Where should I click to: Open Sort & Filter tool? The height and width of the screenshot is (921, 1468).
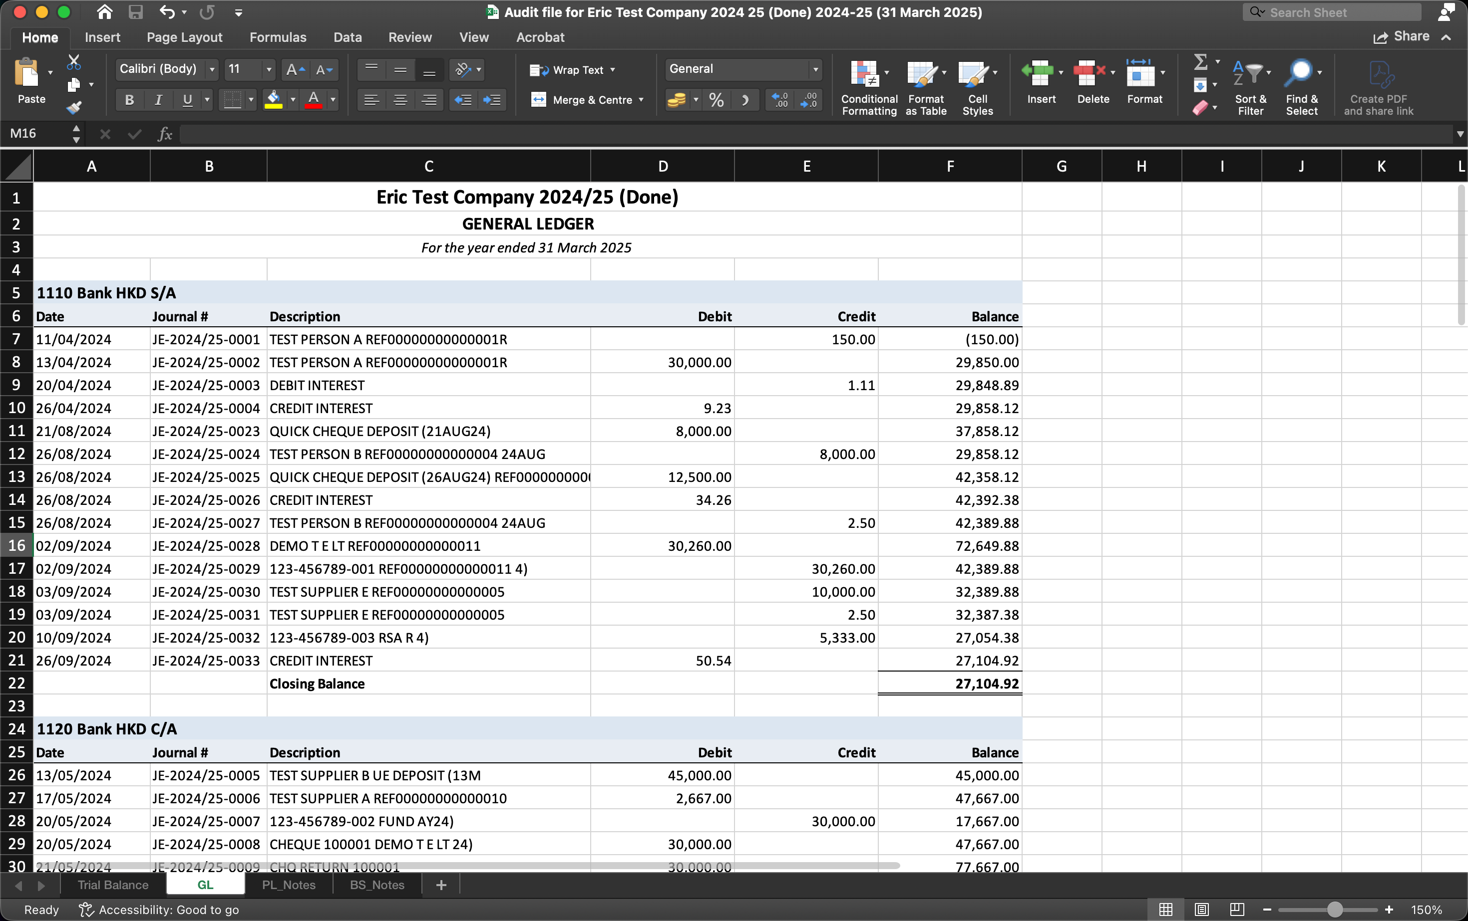(x=1251, y=86)
